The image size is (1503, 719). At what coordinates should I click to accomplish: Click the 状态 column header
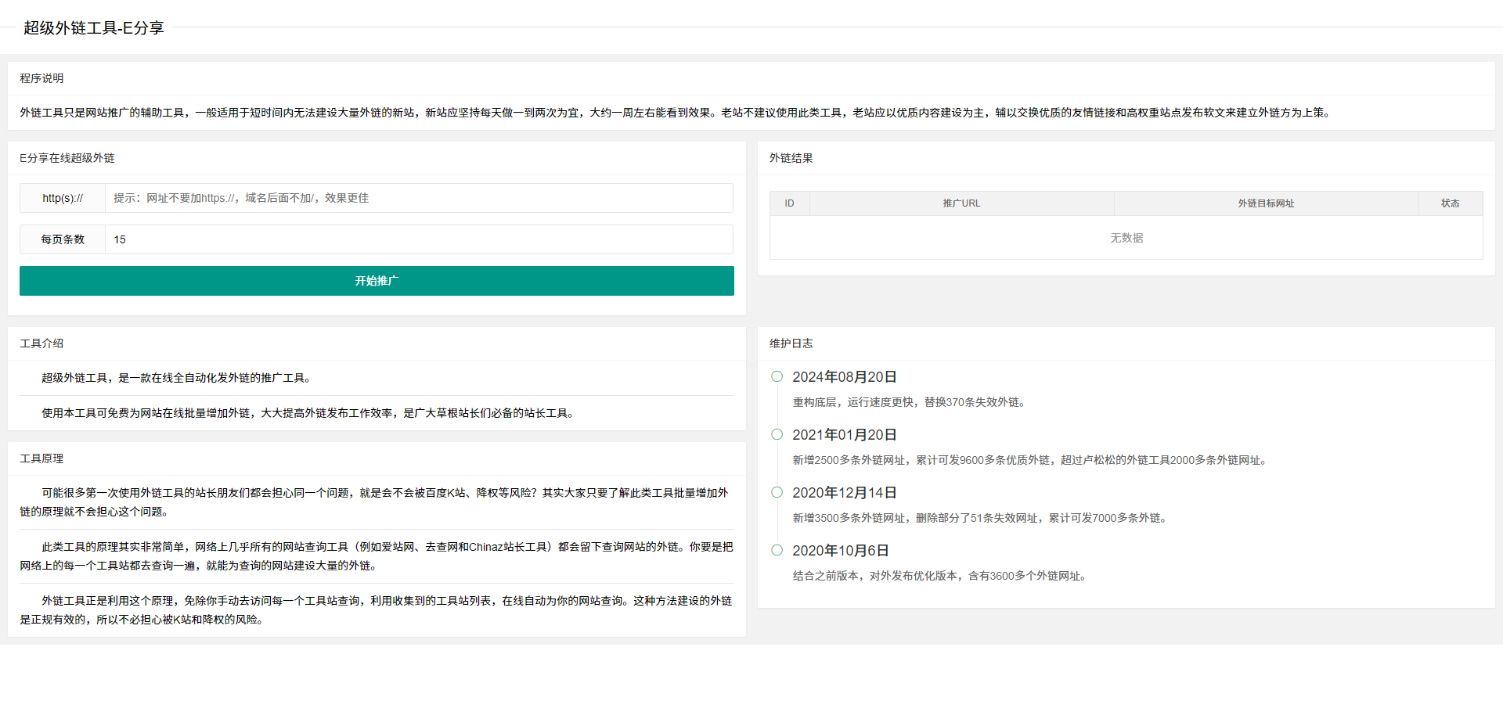coord(1450,203)
